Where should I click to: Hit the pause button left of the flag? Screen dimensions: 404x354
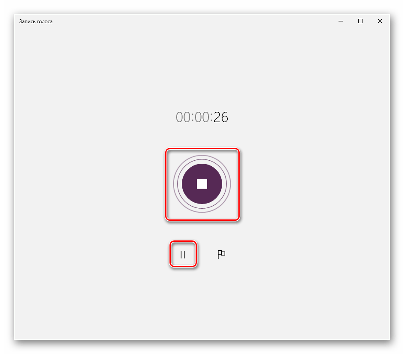tap(183, 255)
